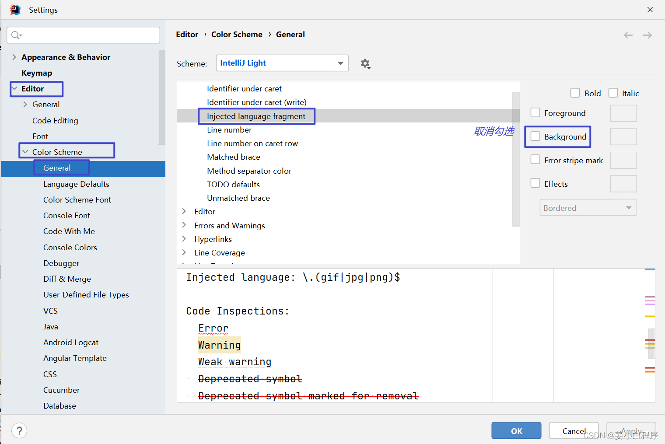This screenshot has height=444, width=665.
Task: Click the forward navigation arrow
Action: coord(647,35)
